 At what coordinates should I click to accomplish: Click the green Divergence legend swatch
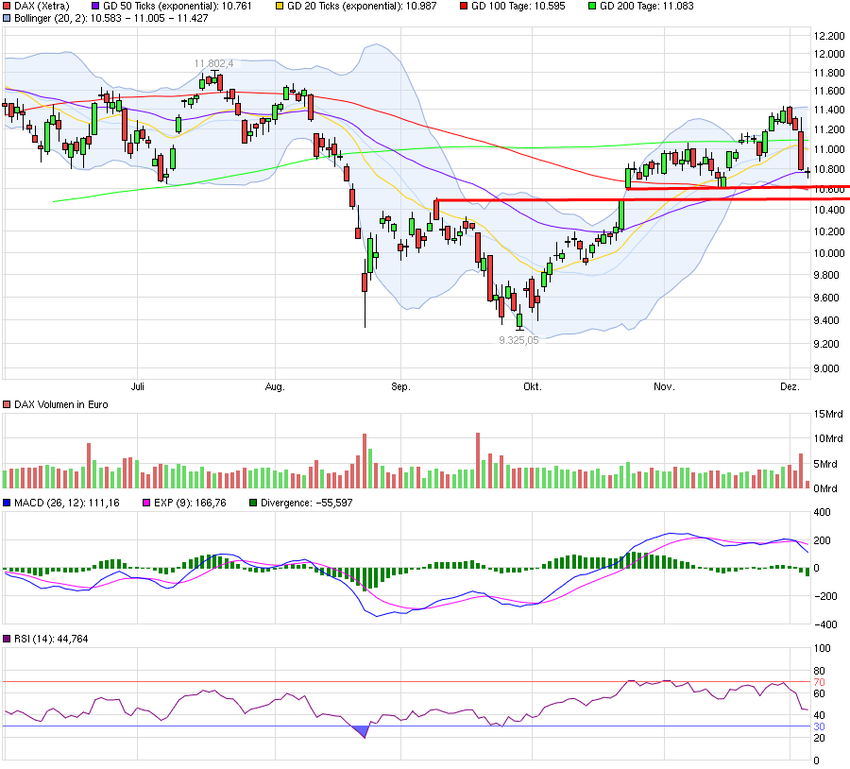click(252, 503)
